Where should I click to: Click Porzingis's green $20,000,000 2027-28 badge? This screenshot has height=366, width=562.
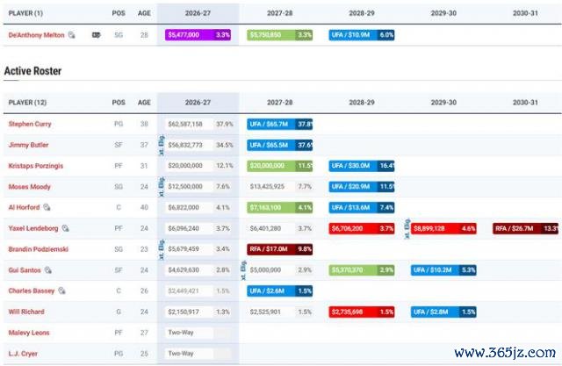[279, 166]
